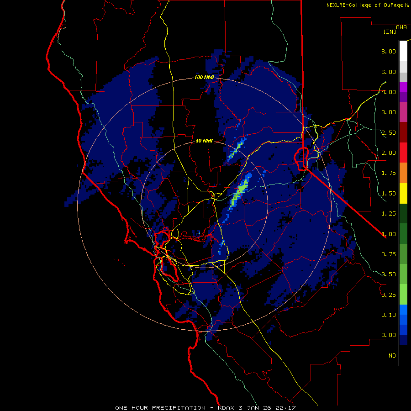Pick the light blue swatch near 0.10
The height and width of the screenshot is (411, 411).
(403, 310)
